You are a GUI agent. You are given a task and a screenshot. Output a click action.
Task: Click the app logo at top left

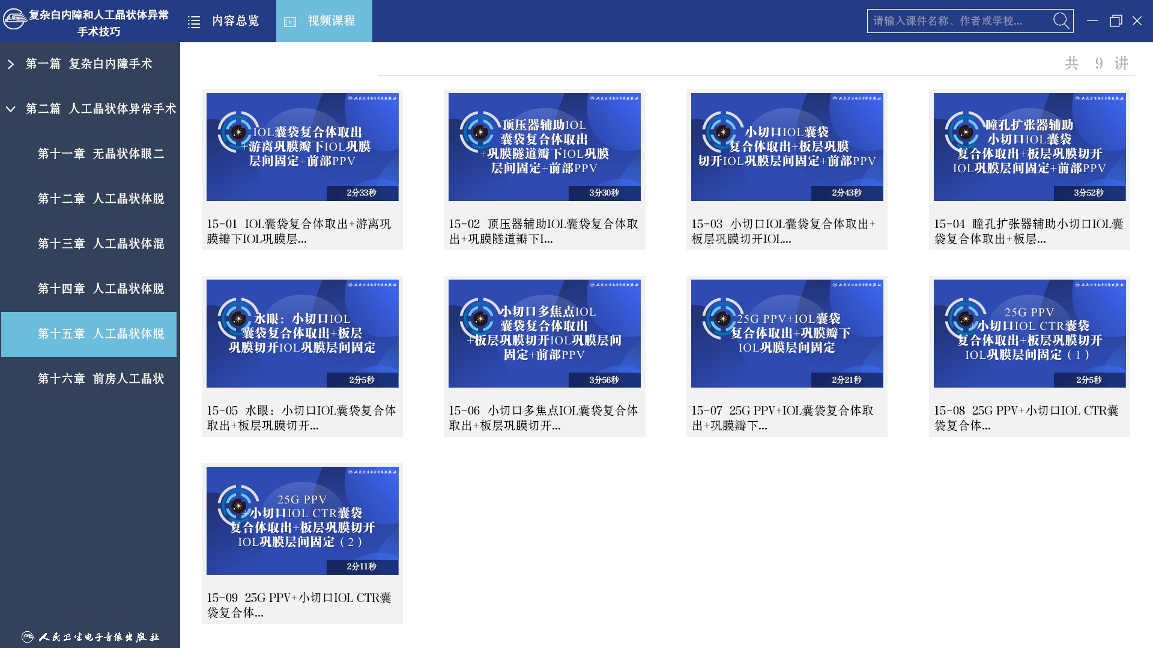(x=14, y=19)
